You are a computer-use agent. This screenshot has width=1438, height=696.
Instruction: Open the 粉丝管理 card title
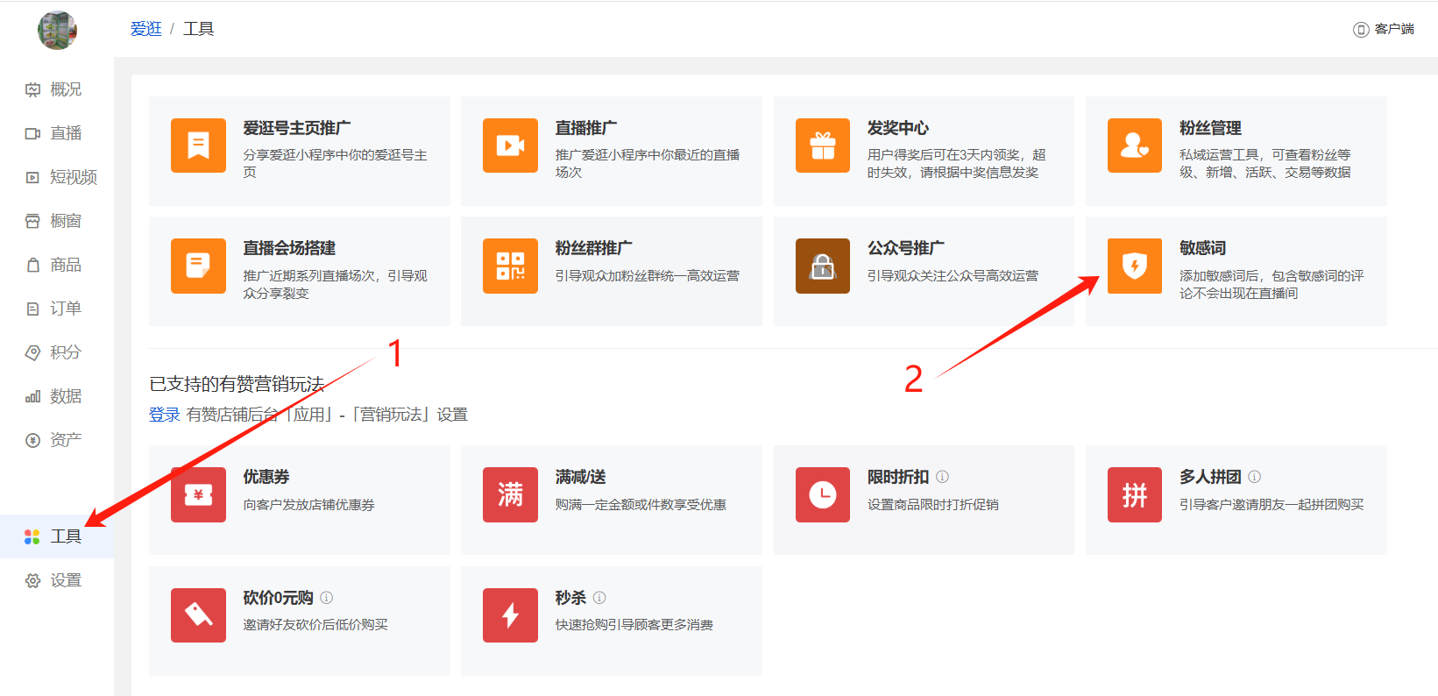click(x=1210, y=128)
